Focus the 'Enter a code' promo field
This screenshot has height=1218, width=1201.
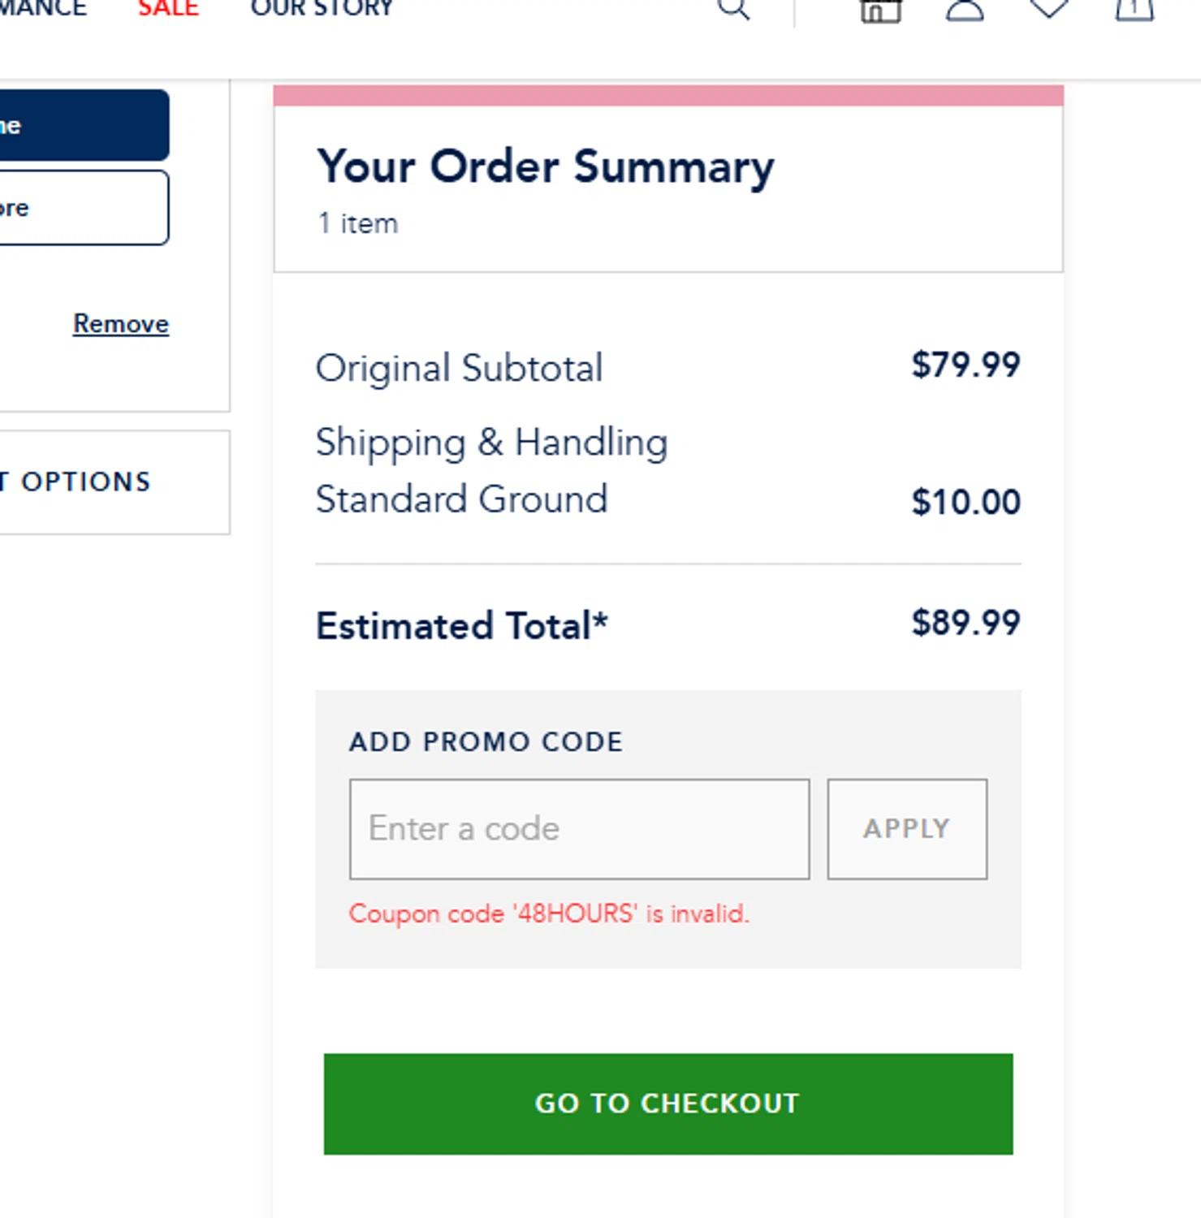pyautogui.click(x=579, y=829)
